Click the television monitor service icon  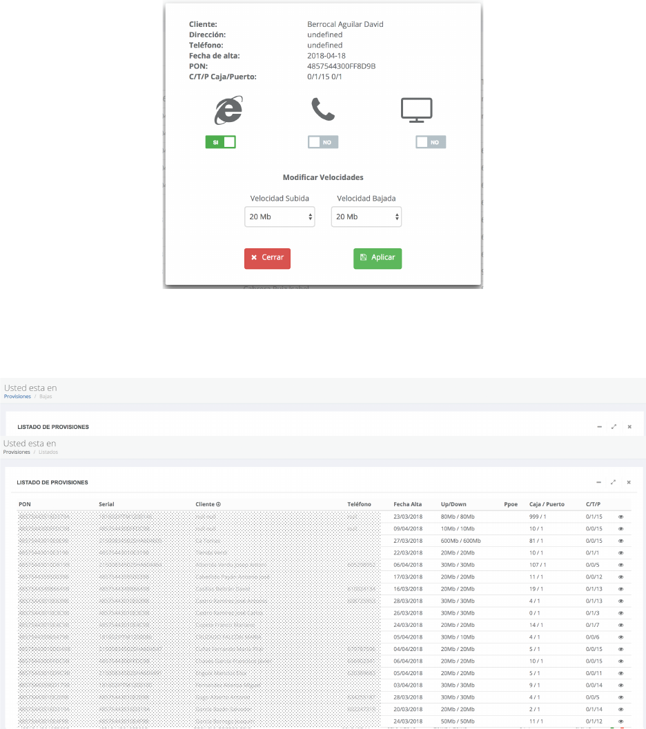(417, 110)
